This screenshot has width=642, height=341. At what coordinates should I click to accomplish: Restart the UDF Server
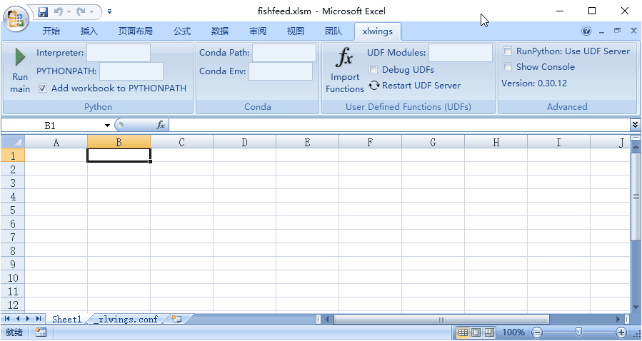(414, 86)
